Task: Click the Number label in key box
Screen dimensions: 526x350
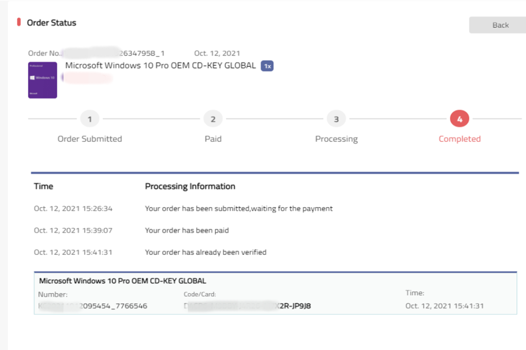Action: pyautogui.click(x=53, y=295)
